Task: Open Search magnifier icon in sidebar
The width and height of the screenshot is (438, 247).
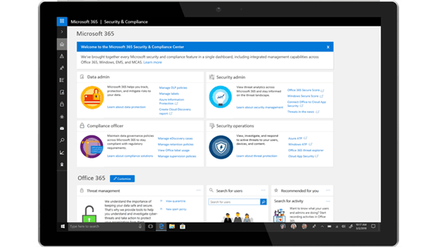Action: click(x=62, y=140)
